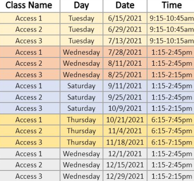
Task: Click the 8/25/2021 date cell
Action: [125, 75]
